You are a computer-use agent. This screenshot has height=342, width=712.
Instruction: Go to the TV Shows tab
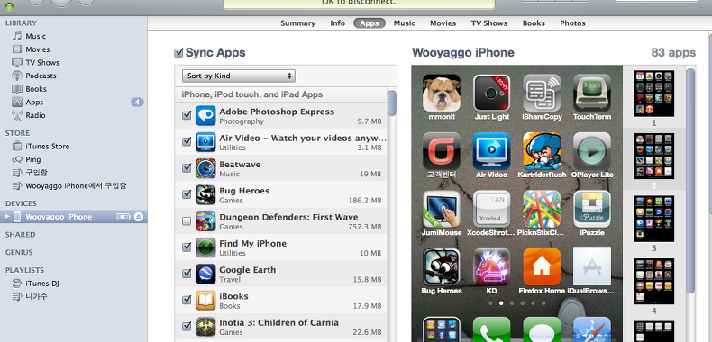coord(488,23)
